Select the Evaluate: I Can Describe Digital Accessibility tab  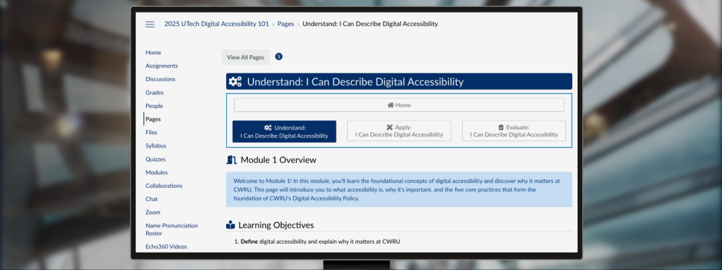click(x=514, y=131)
